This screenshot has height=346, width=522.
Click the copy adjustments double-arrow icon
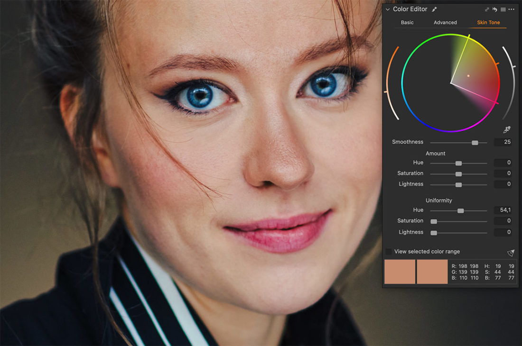(x=487, y=9)
